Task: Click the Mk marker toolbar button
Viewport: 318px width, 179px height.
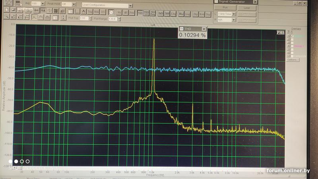Action: pos(96,12)
